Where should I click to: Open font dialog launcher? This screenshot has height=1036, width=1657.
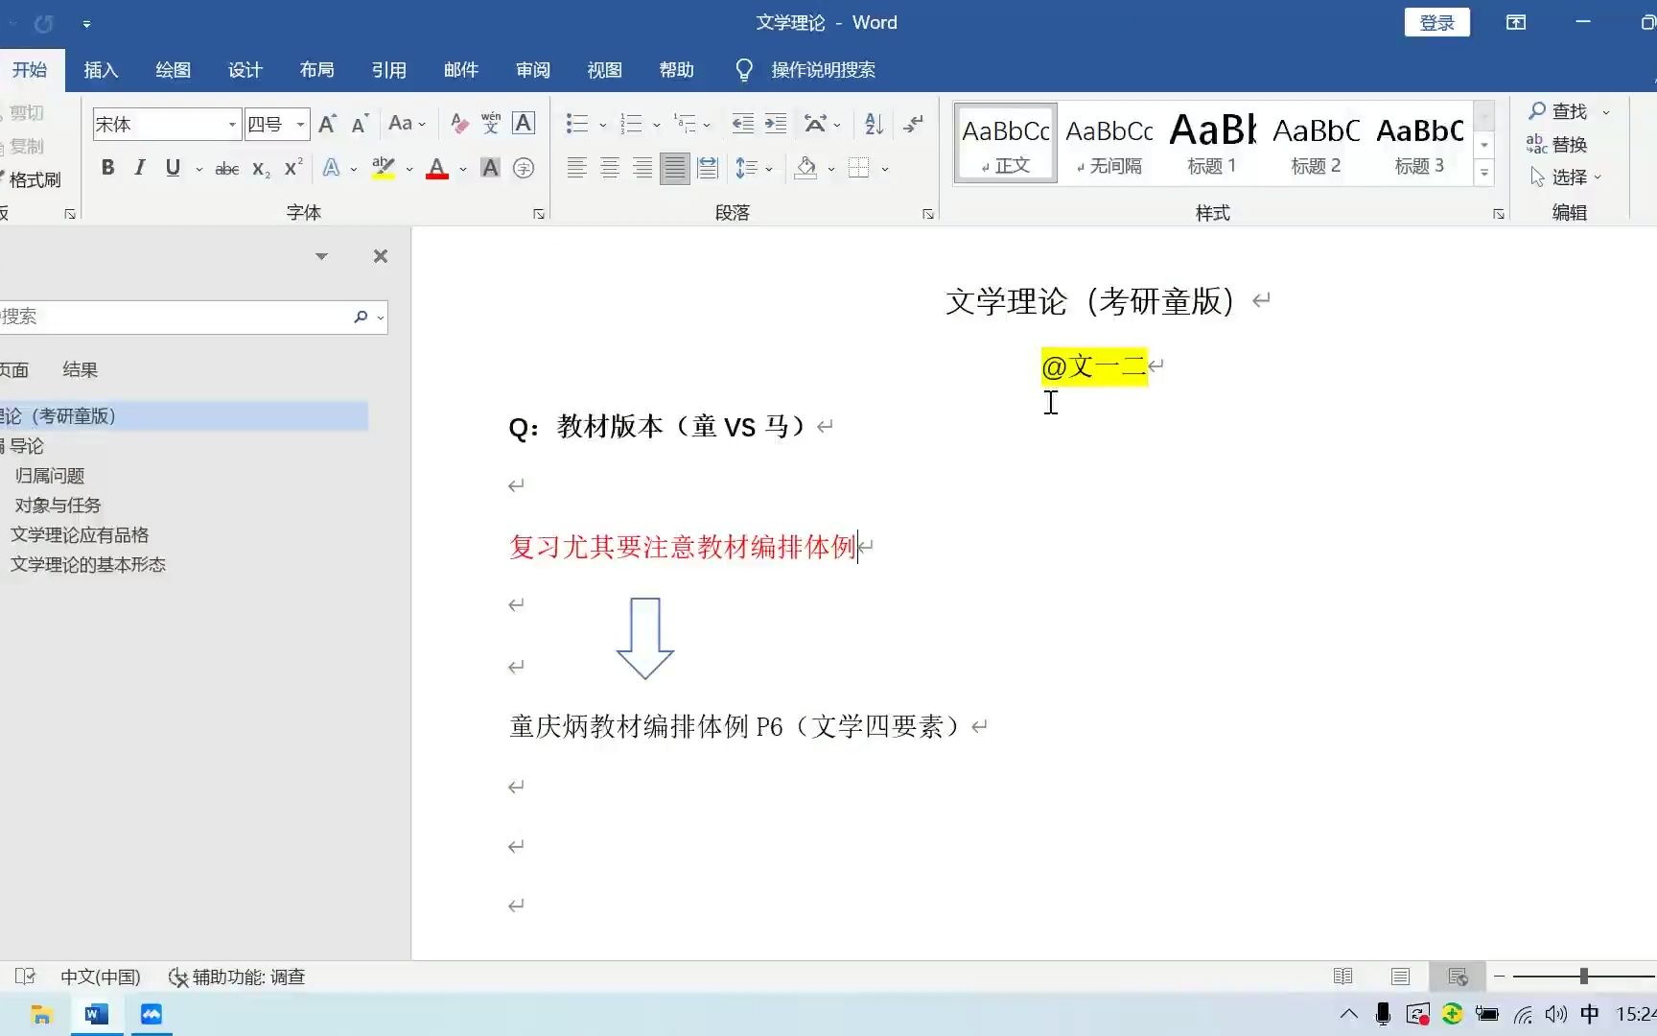click(x=539, y=214)
